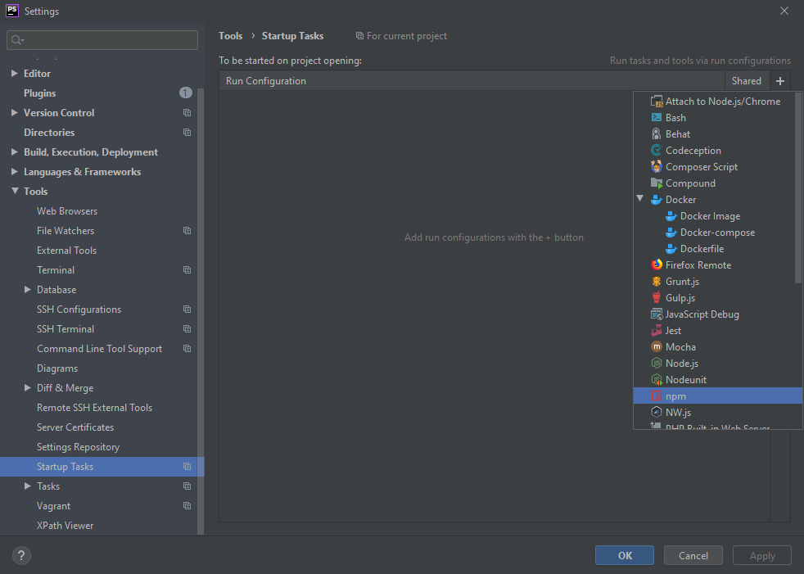Viewport: 804px width, 574px height.
Task: Click the Apply button
Action: click(762, 555)
